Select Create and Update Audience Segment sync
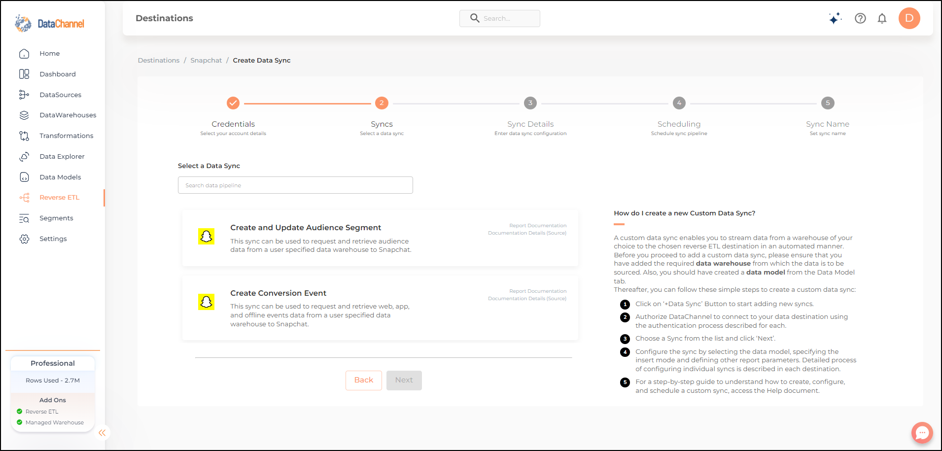This screenshot has height=451, width=942. tap(380, 238)
